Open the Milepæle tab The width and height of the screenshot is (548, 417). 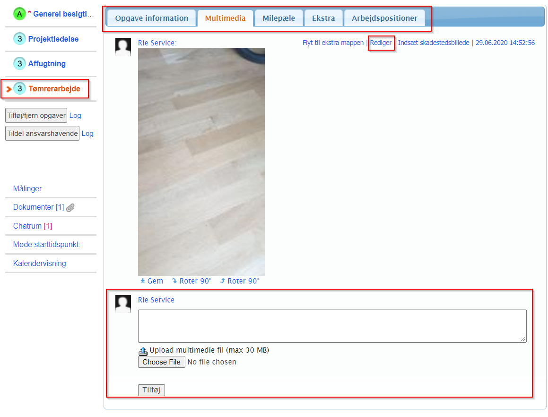click(278, 18)
